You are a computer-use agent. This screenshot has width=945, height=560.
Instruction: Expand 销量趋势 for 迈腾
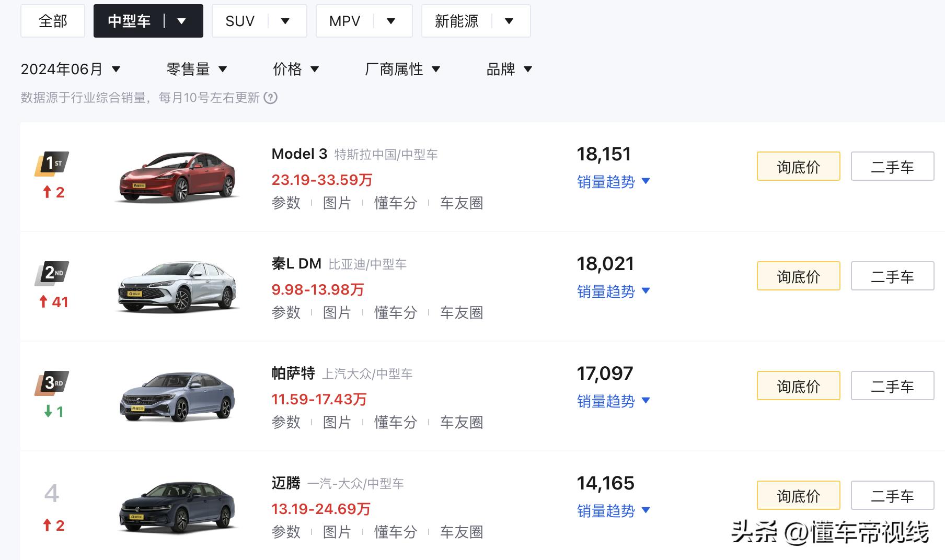coord(614,511)
